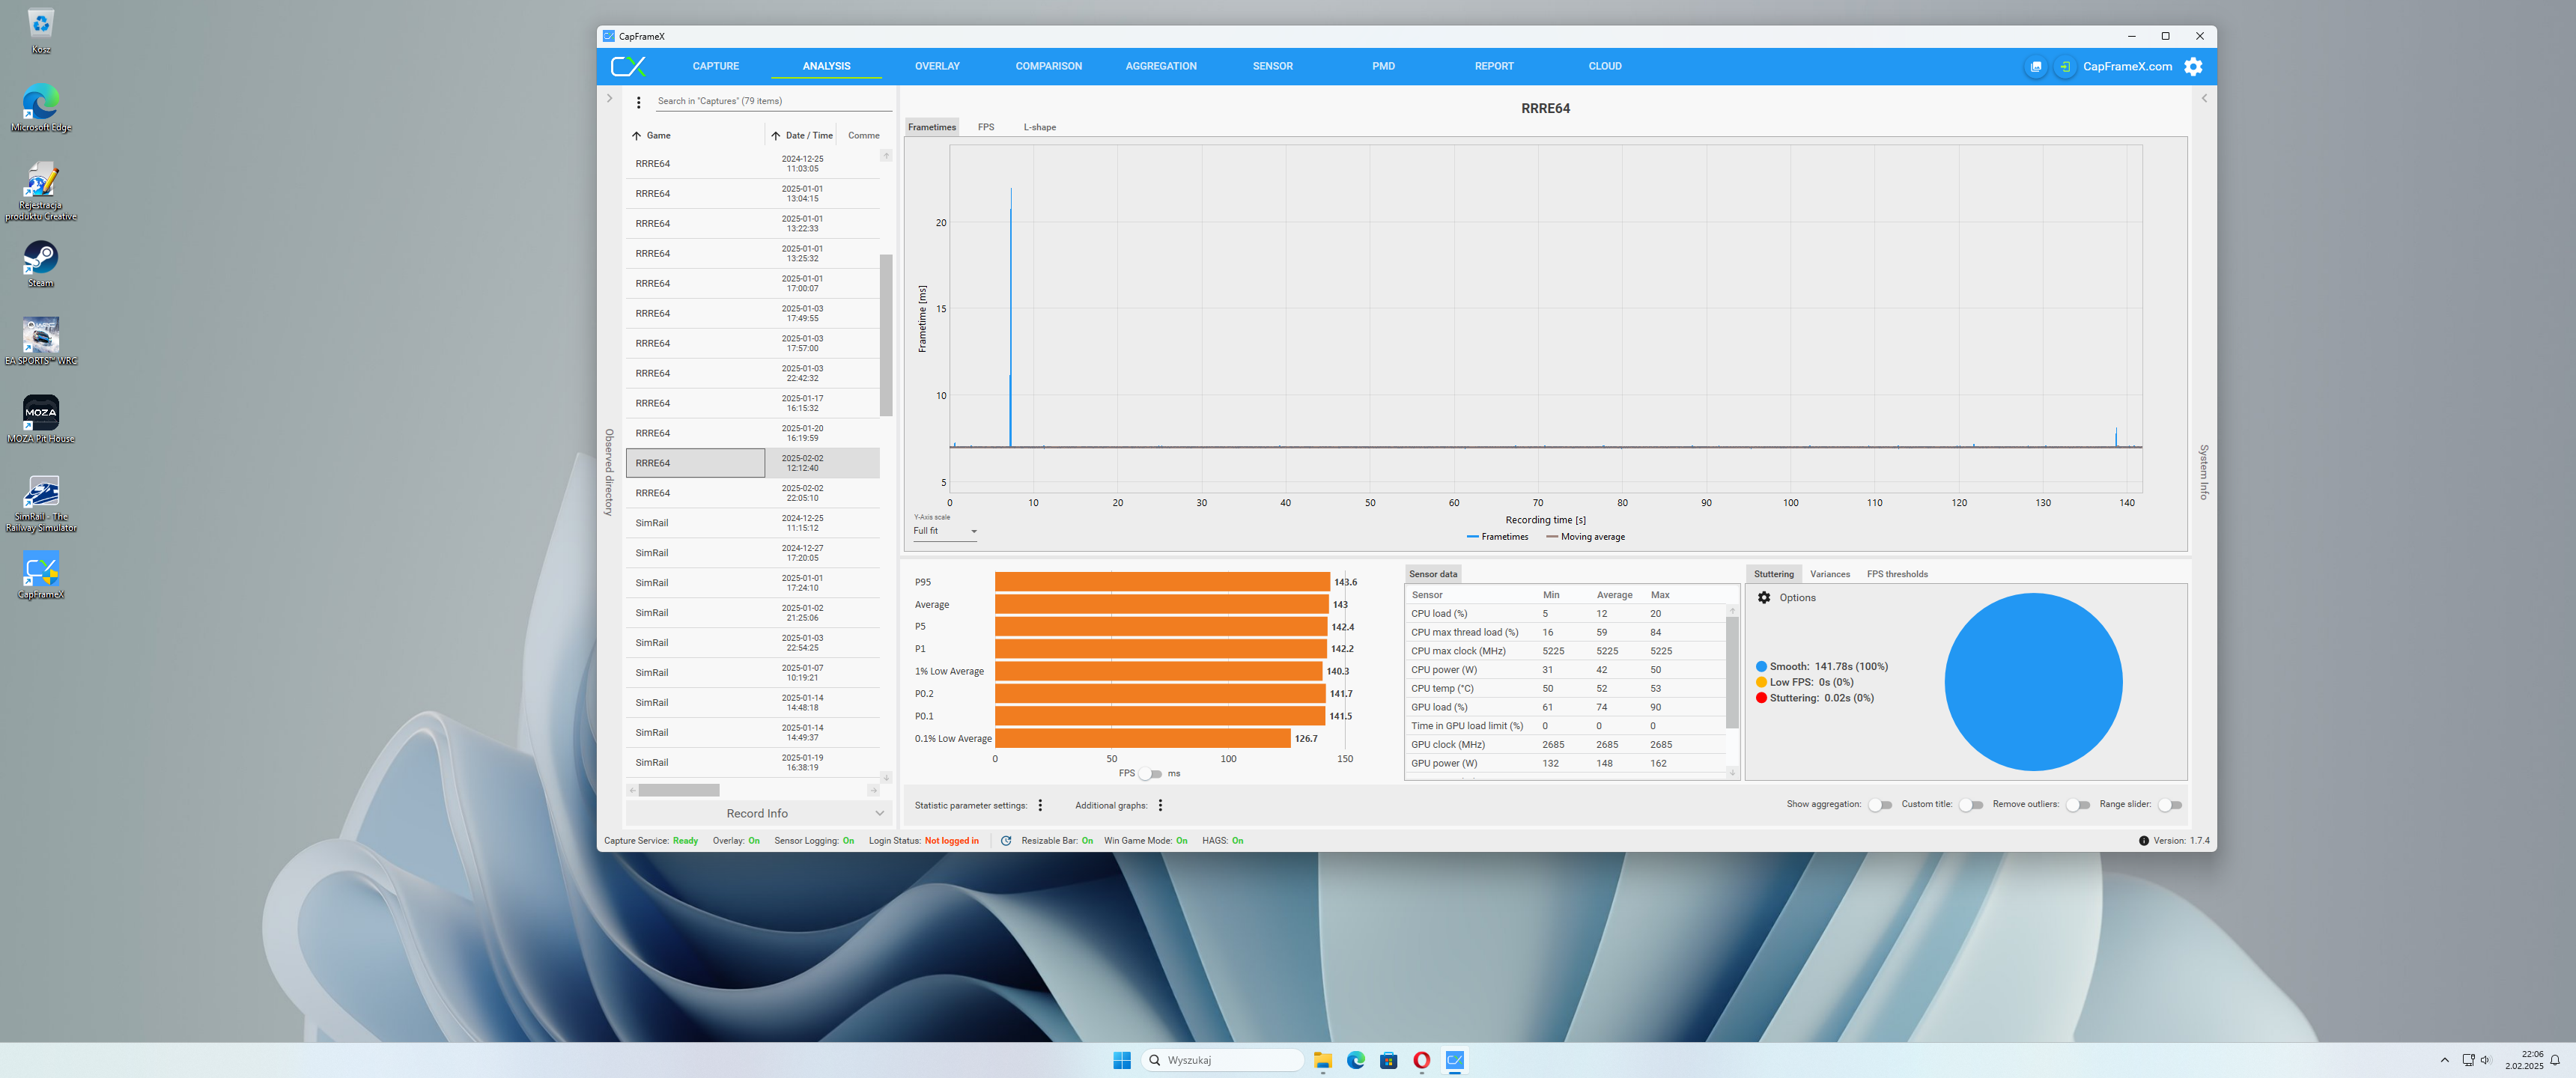Open the CapFrameX.com link

(x=2127, y=67)
